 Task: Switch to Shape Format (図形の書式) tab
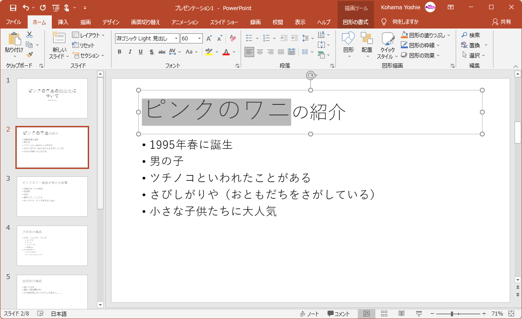[x=356, y=22]
